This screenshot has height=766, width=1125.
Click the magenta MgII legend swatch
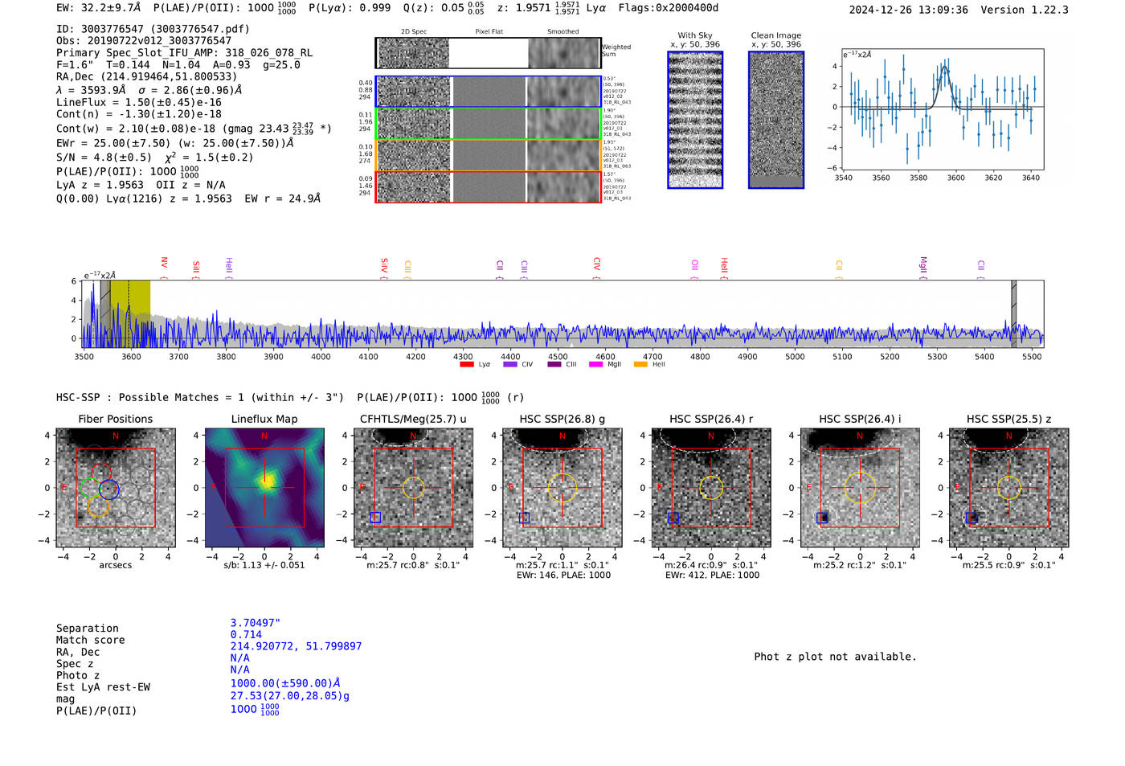596,364
